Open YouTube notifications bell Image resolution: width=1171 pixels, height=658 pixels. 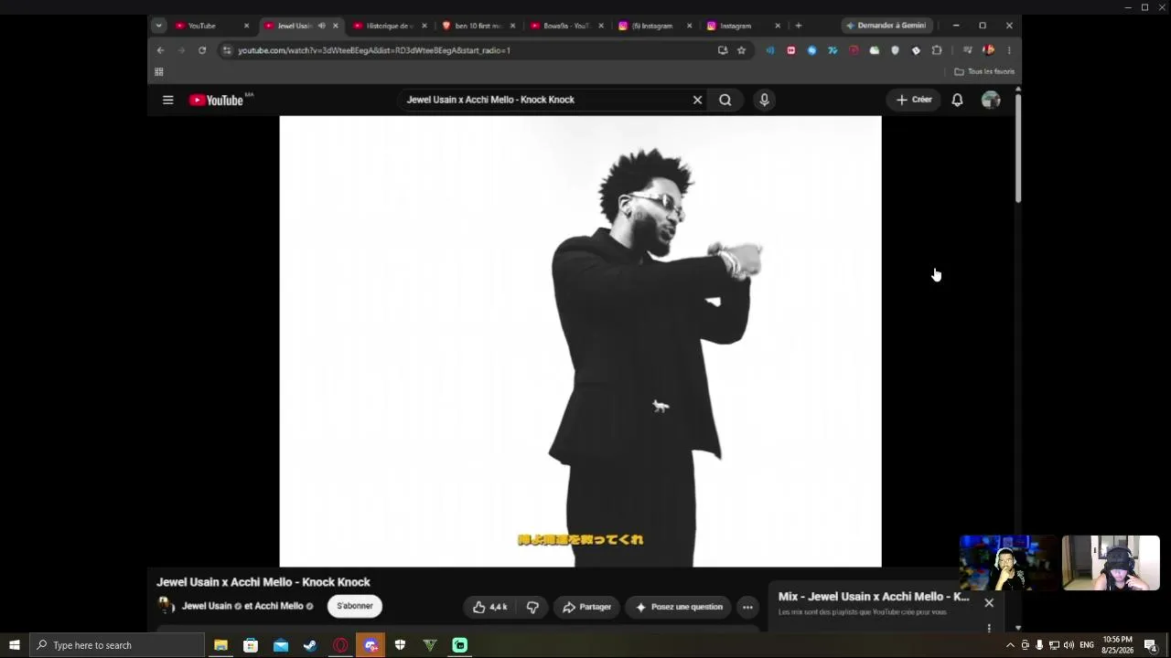pos(957,100)
